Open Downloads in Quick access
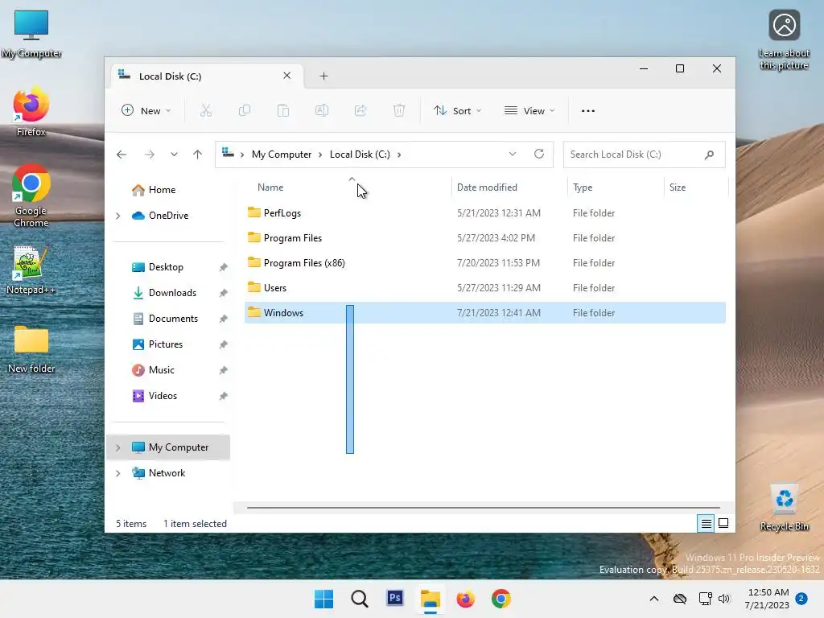 tap(172, 293)
